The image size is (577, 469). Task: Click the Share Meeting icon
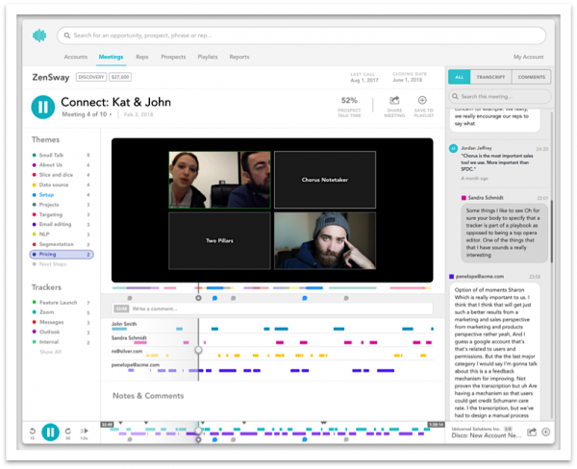pyautogui.click(x=394, y=101)
